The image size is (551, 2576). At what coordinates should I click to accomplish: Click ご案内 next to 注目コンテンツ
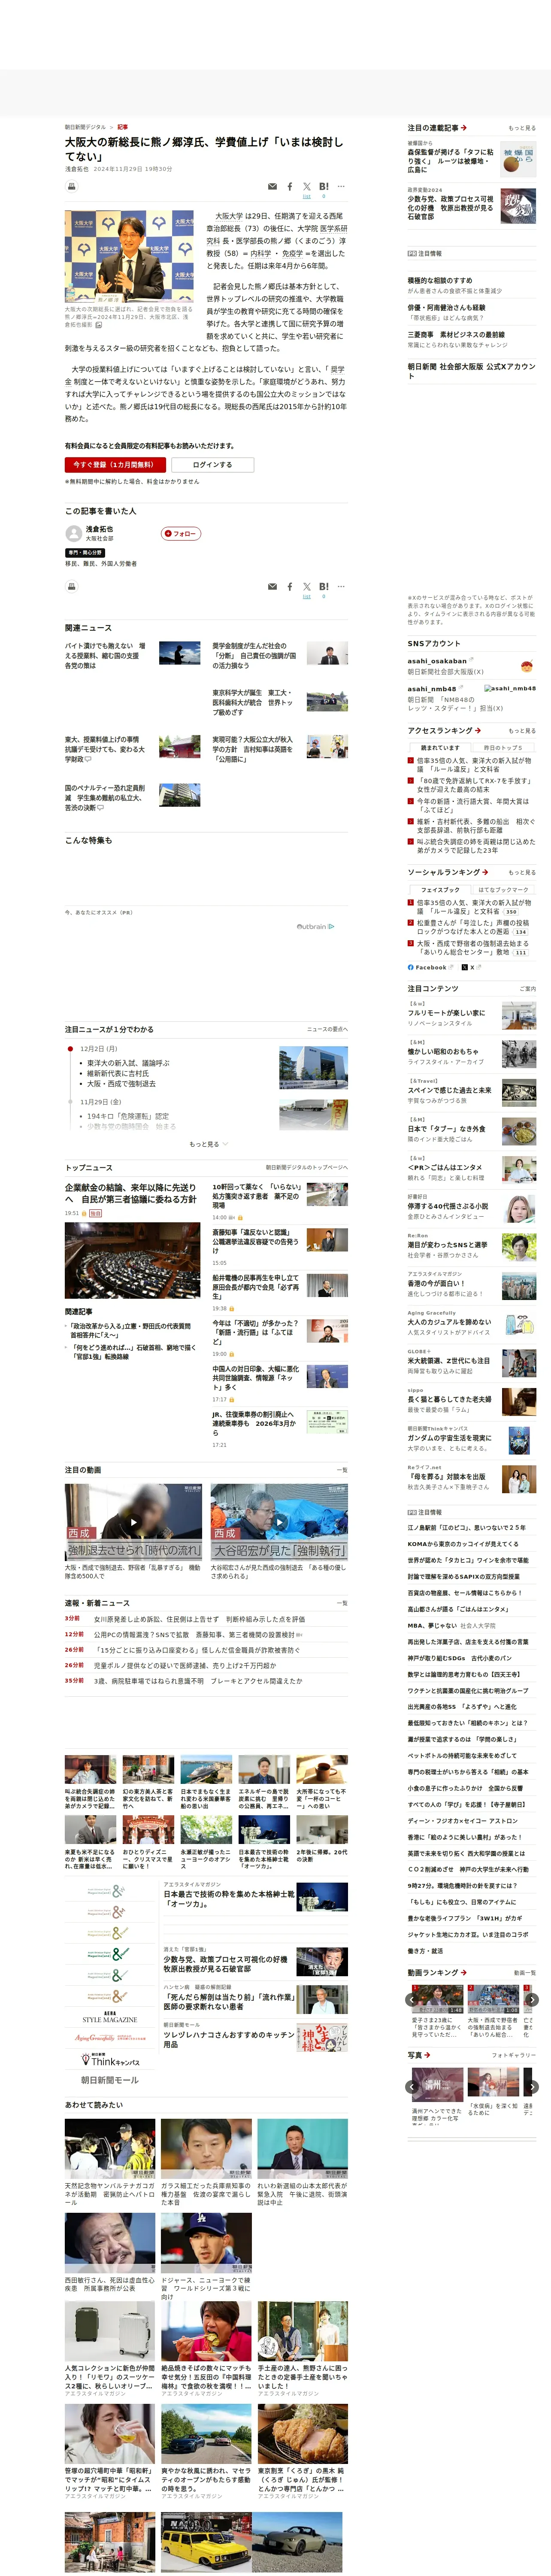(527, 989)
